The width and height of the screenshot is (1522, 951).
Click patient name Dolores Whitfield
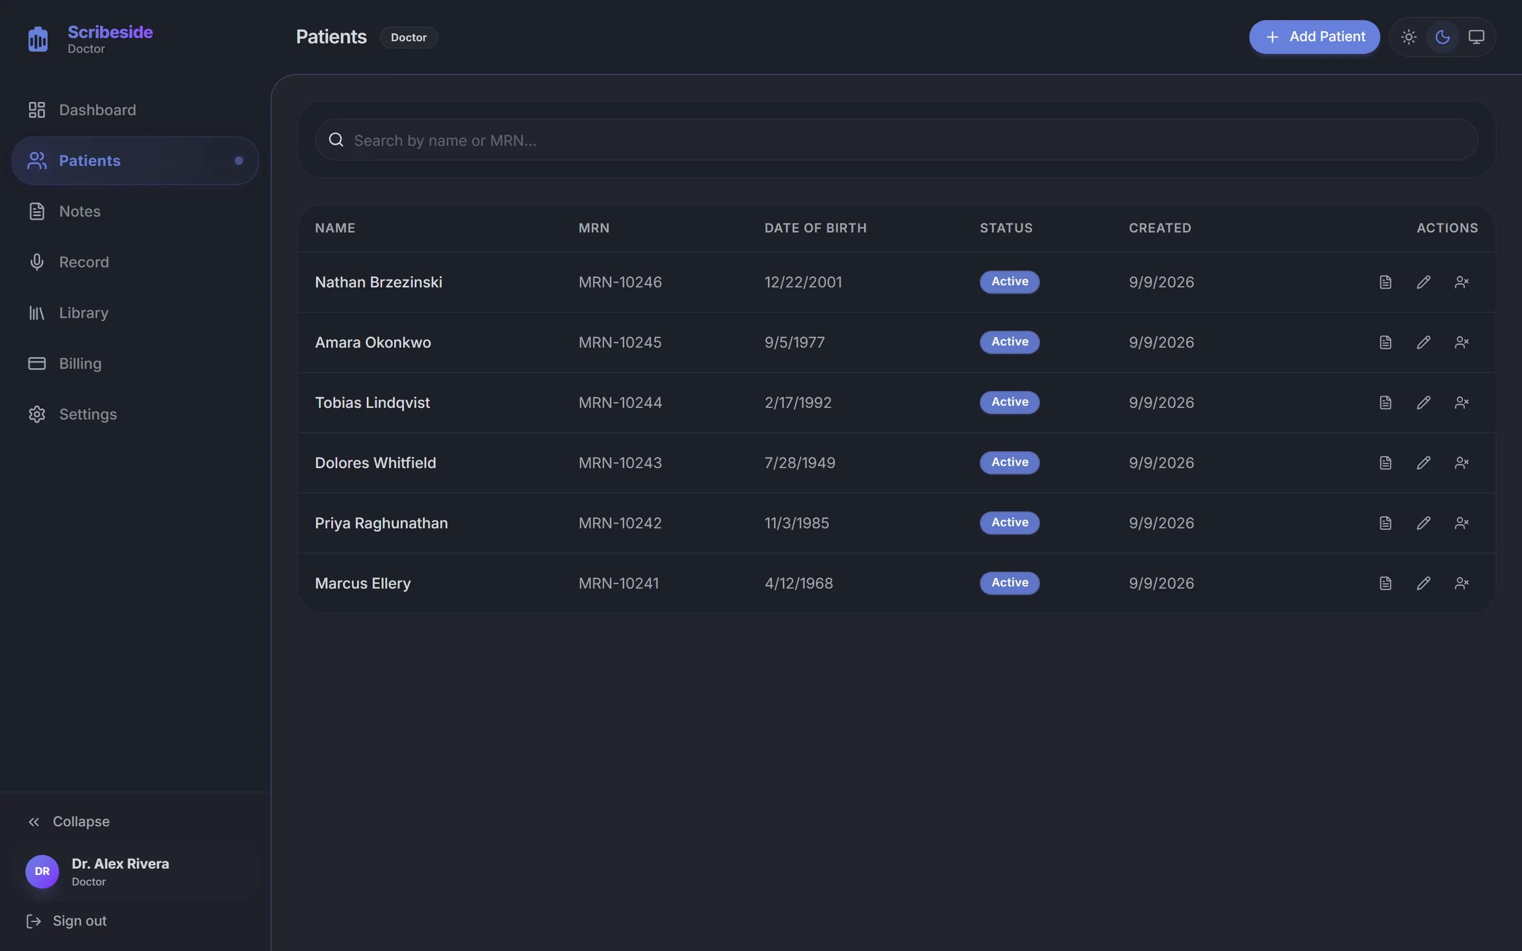tap(375, 463)
